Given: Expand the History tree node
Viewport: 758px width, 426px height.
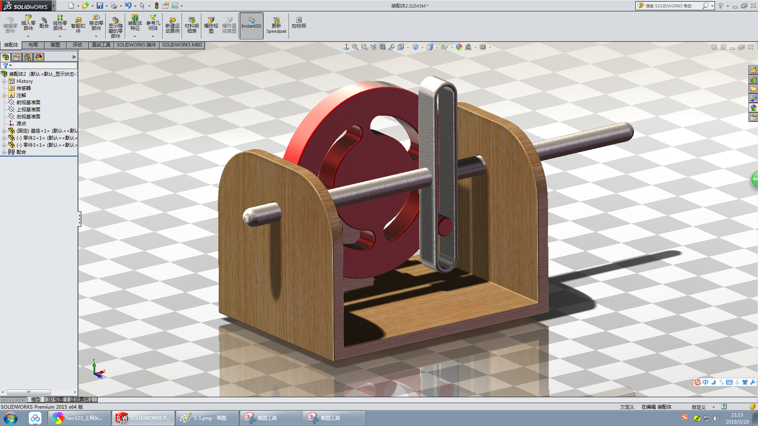Looking at the screenshot, I should [x=4, y=81].
